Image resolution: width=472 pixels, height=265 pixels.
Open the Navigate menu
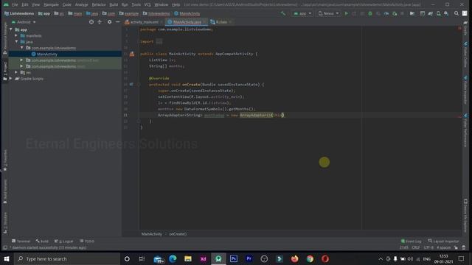point(51,4)
